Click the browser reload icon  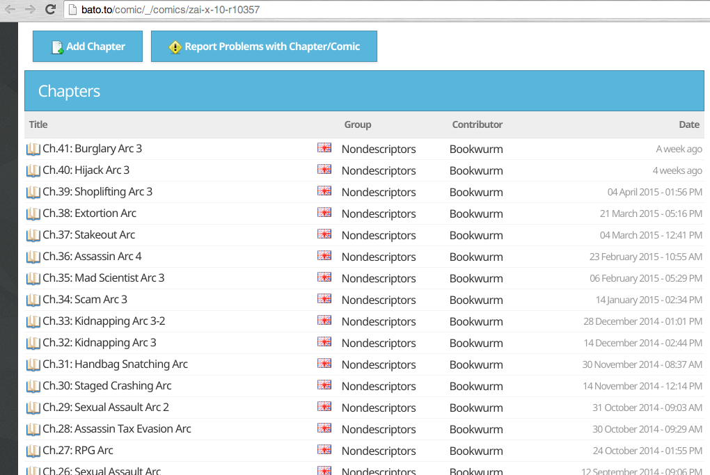click(50, 10)
